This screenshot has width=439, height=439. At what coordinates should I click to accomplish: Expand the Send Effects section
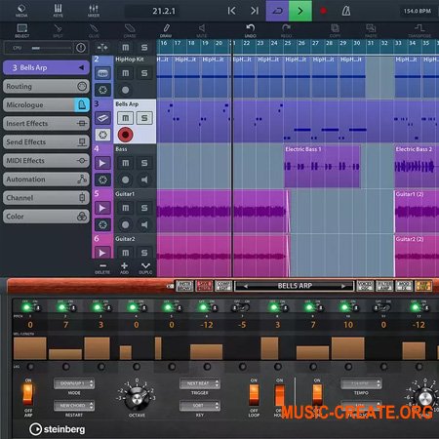tap(46, 141)
